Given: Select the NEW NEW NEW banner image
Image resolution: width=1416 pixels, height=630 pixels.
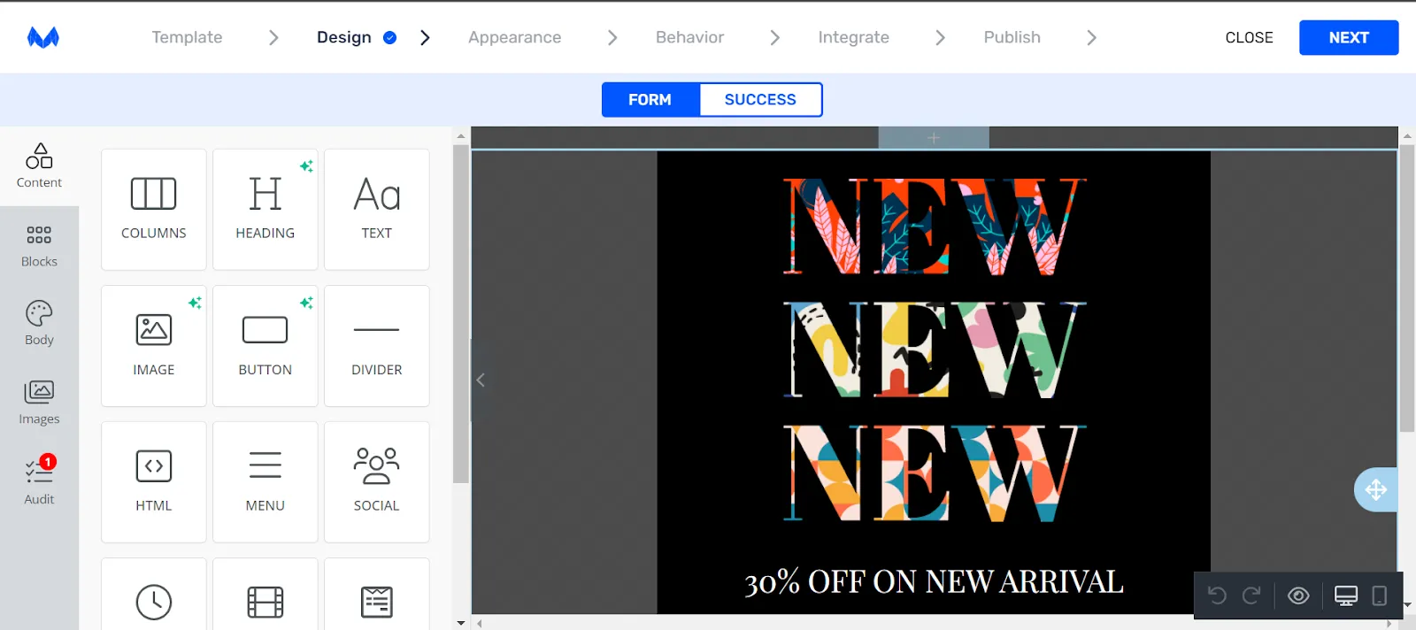Looking at the screenshot, I should 934,350.
